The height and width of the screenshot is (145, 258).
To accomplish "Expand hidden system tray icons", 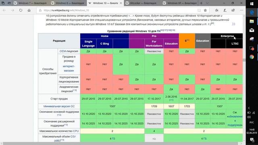I will pyautogui.click(x=249, y=108).
